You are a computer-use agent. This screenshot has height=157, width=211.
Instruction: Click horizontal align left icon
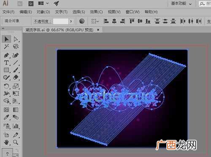106,21
